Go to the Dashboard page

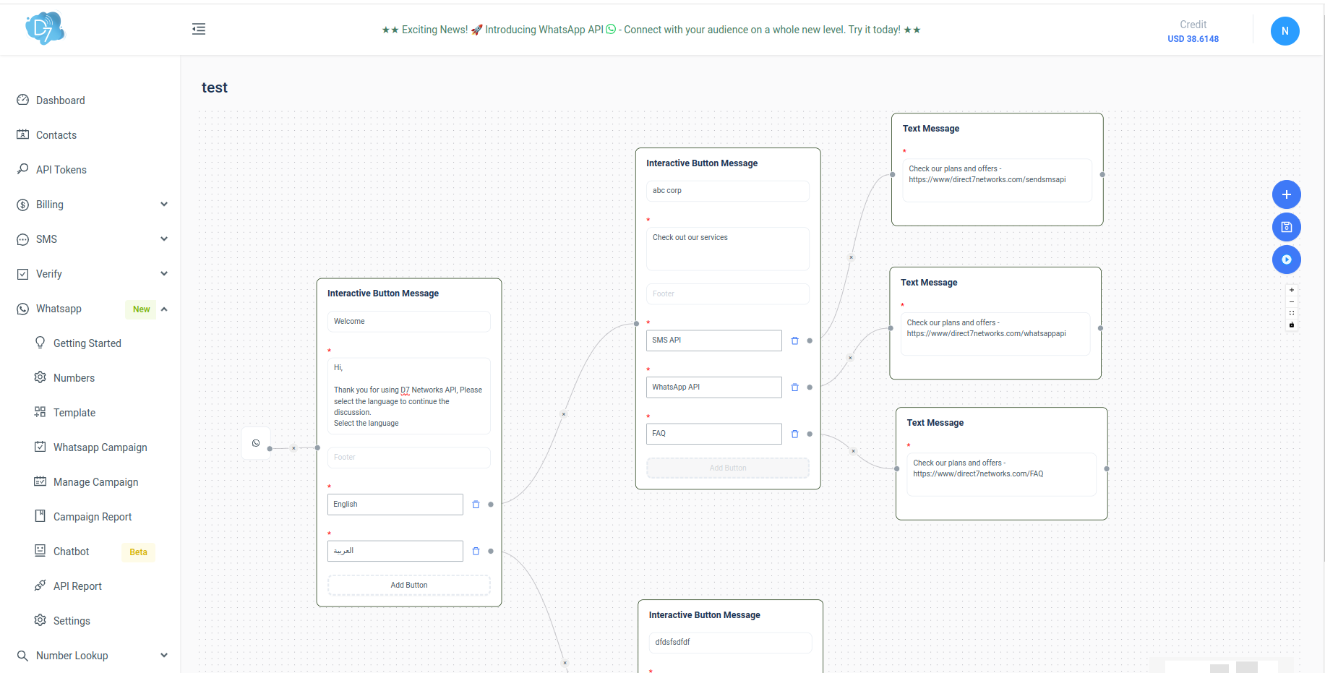[61, 100]
